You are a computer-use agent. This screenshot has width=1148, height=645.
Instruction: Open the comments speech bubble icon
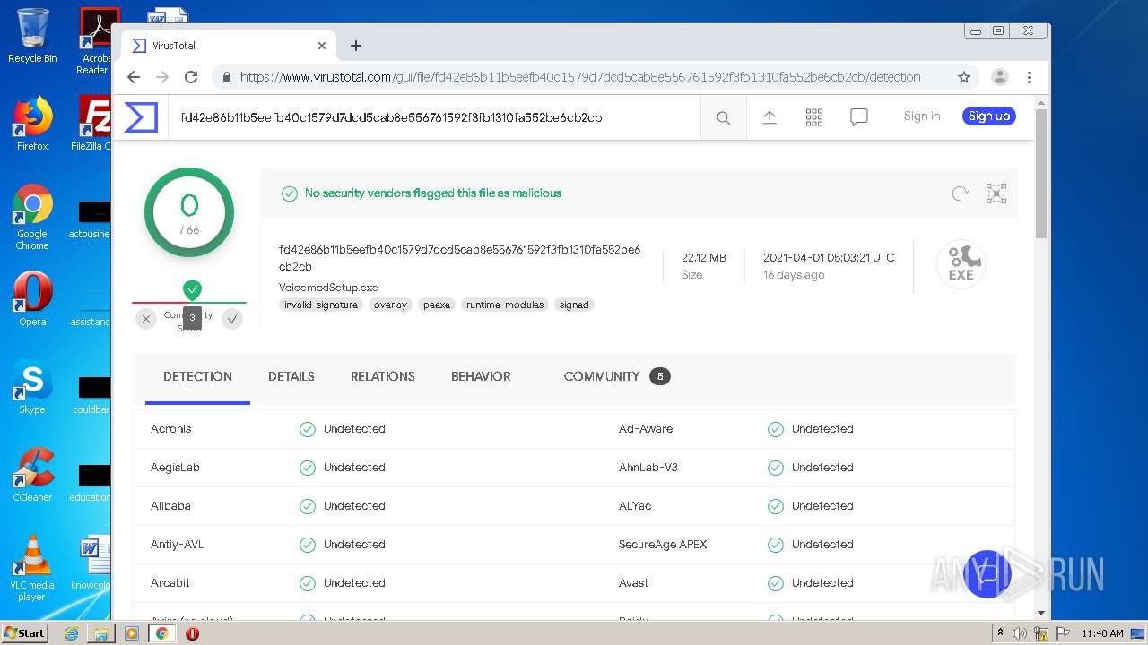pyautogui.click(x=859, y=117)
